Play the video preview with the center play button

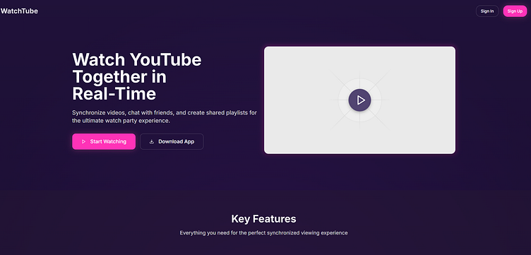click(359, 100)
